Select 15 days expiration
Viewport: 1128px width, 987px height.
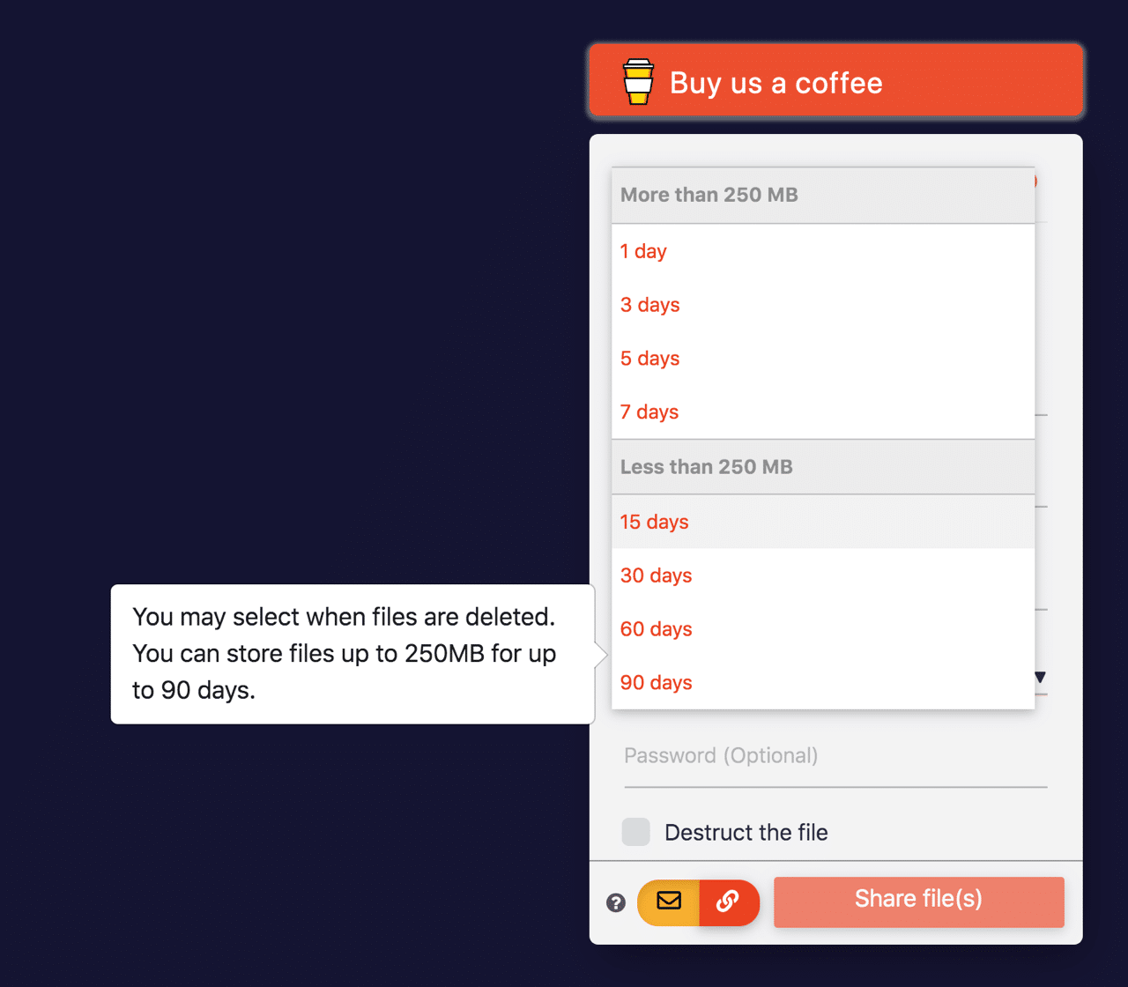655,522
